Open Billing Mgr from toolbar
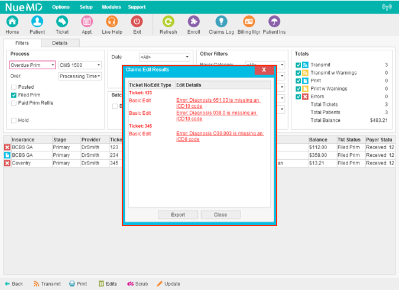The image size is (399, 290). (x=249, y=22)
